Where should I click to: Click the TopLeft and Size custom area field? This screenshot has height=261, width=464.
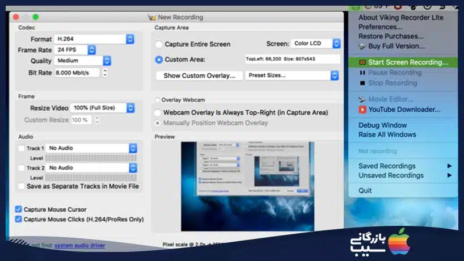tap(292, 59)
